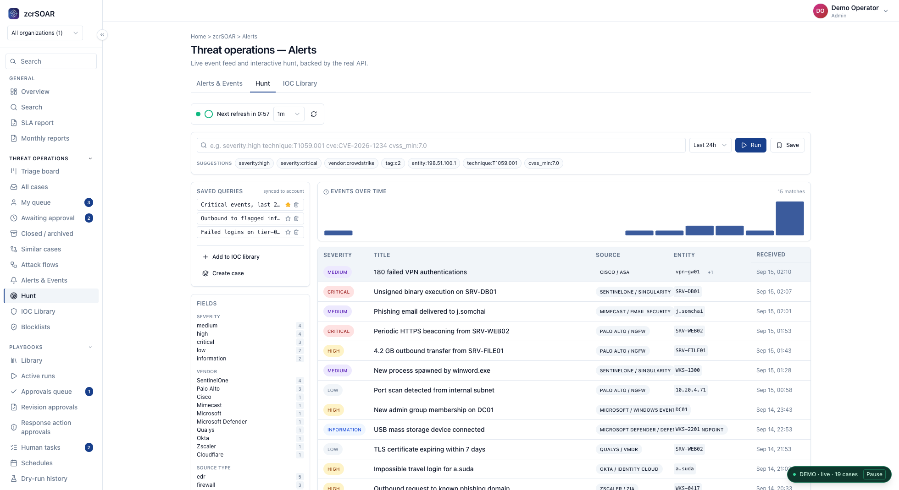The width and height of the screenshot is (899, 490).
Task: Open Schedules in sidebar
Action: pyautogui.click(x=51, y=463)
